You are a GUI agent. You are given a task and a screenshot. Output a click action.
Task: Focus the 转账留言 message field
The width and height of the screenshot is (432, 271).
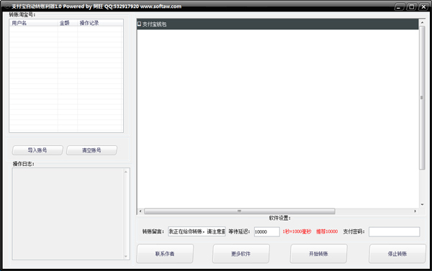[x=197, y=231]
